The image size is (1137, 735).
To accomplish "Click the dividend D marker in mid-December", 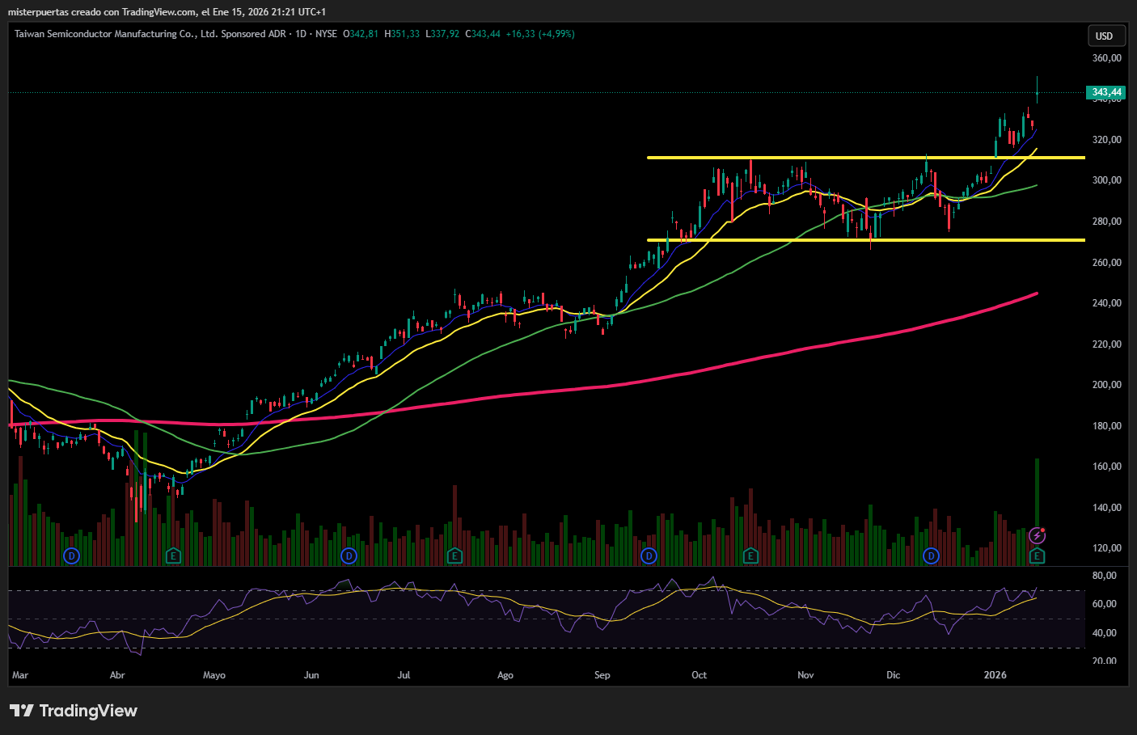I will 931,556.
